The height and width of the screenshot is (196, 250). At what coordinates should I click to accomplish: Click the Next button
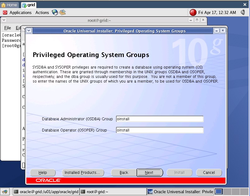pos(149,173)
